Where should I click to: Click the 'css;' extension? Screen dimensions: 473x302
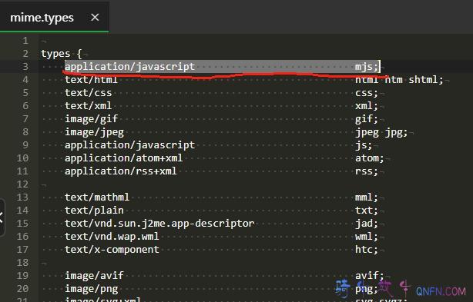[x=366, y=93]
